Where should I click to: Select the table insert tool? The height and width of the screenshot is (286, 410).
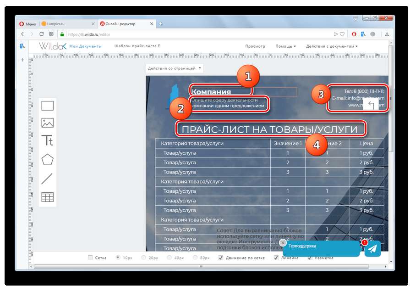(x=48, y=197)
